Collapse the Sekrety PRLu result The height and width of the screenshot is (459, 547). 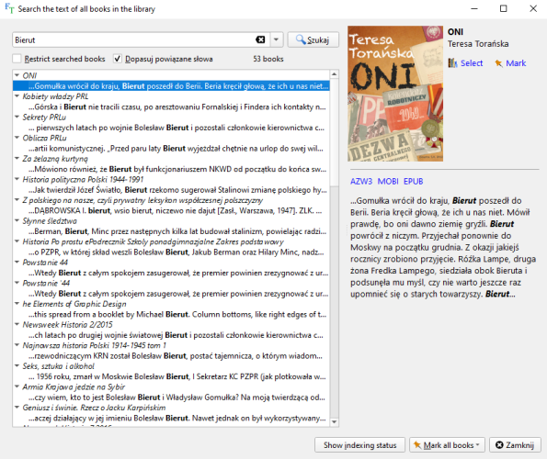pyautogui.click(x=17, y=117)
